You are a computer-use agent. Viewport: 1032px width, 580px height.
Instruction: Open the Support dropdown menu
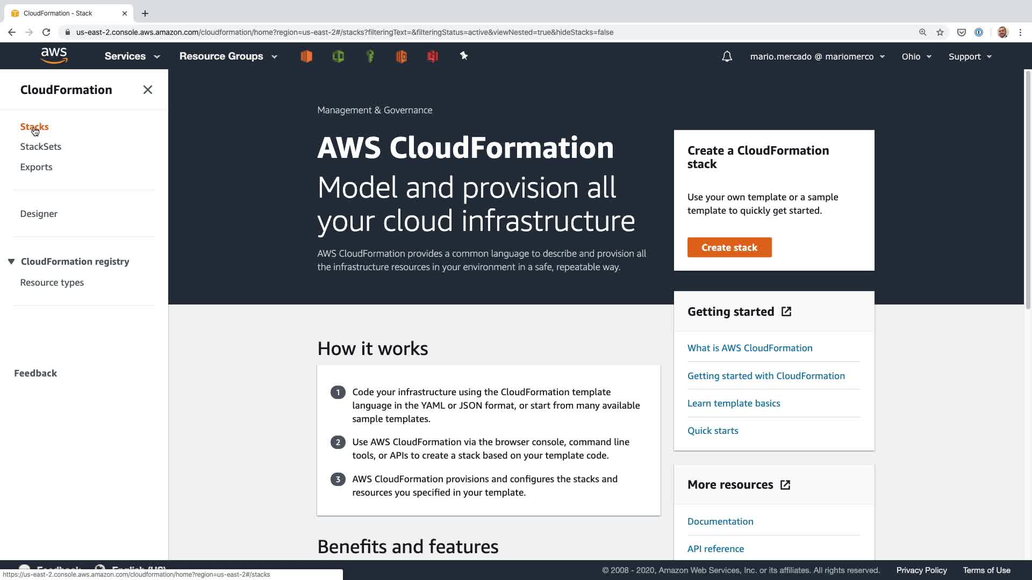tap(970, 56)
